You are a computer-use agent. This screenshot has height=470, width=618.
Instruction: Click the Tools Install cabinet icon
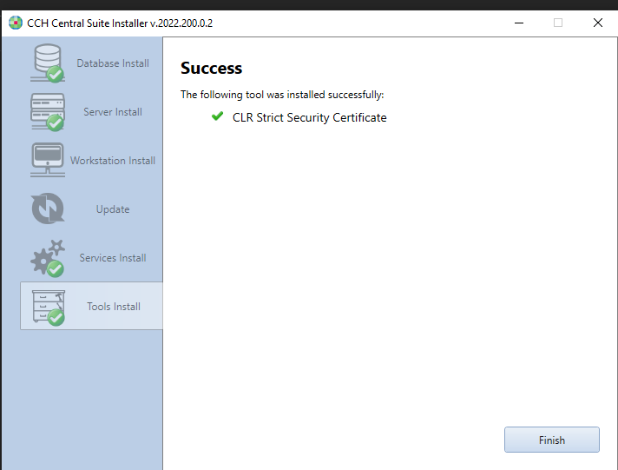(x=49, y=308)
